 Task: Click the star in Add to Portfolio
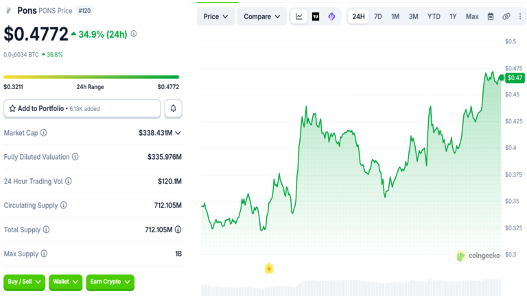tap(12, 108)
